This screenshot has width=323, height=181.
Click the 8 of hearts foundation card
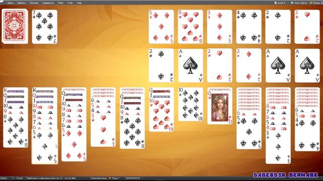click(190, 27)
